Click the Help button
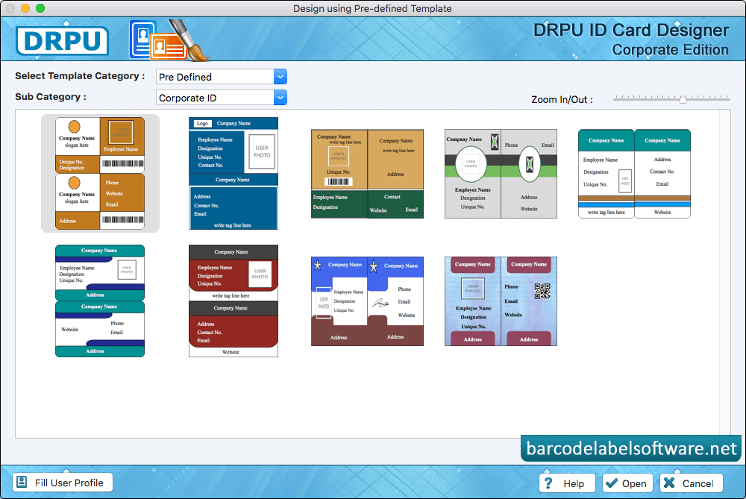This screenshot has height=499, width=746. 567,483
